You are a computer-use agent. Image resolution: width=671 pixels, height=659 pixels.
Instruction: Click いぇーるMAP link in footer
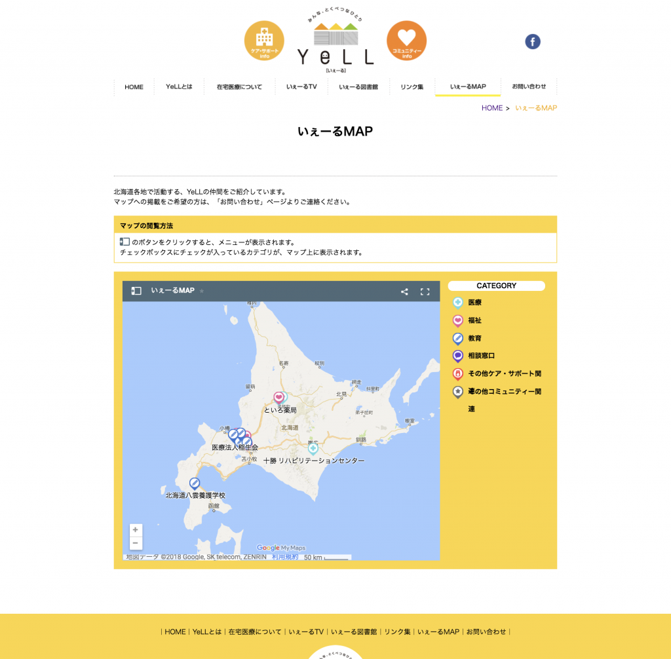coord(438,631)
